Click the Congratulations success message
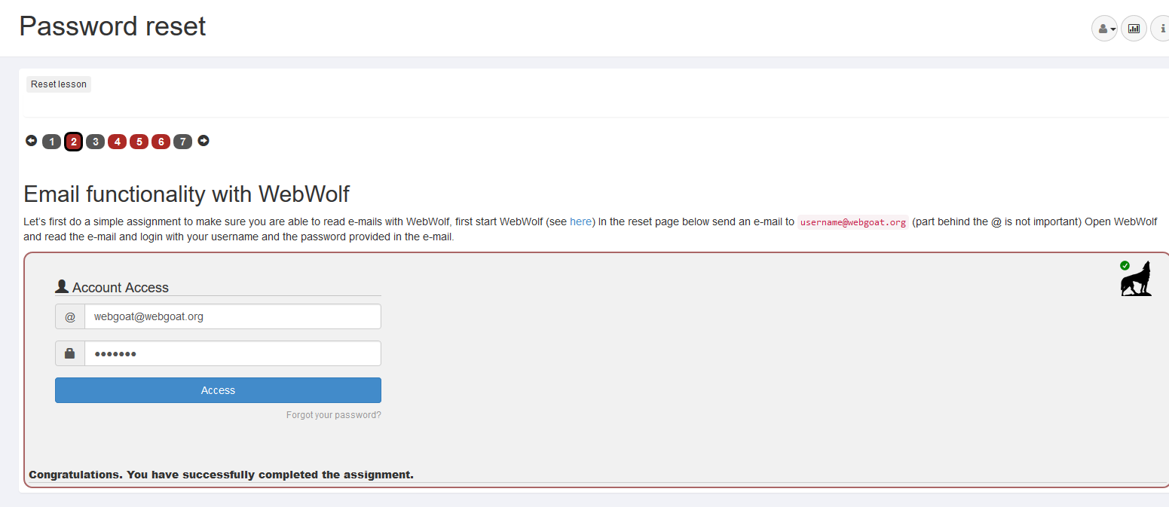Screen dimensions: 1169x507 222,475
